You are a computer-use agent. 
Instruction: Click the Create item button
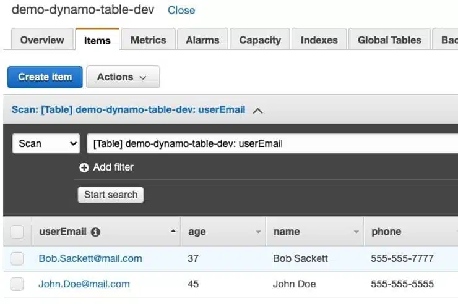point(45,77)
